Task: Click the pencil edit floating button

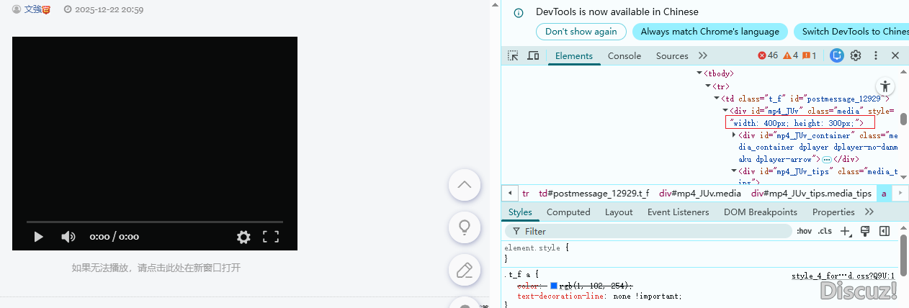Action: pyautogui.click(x=465, y=271)
